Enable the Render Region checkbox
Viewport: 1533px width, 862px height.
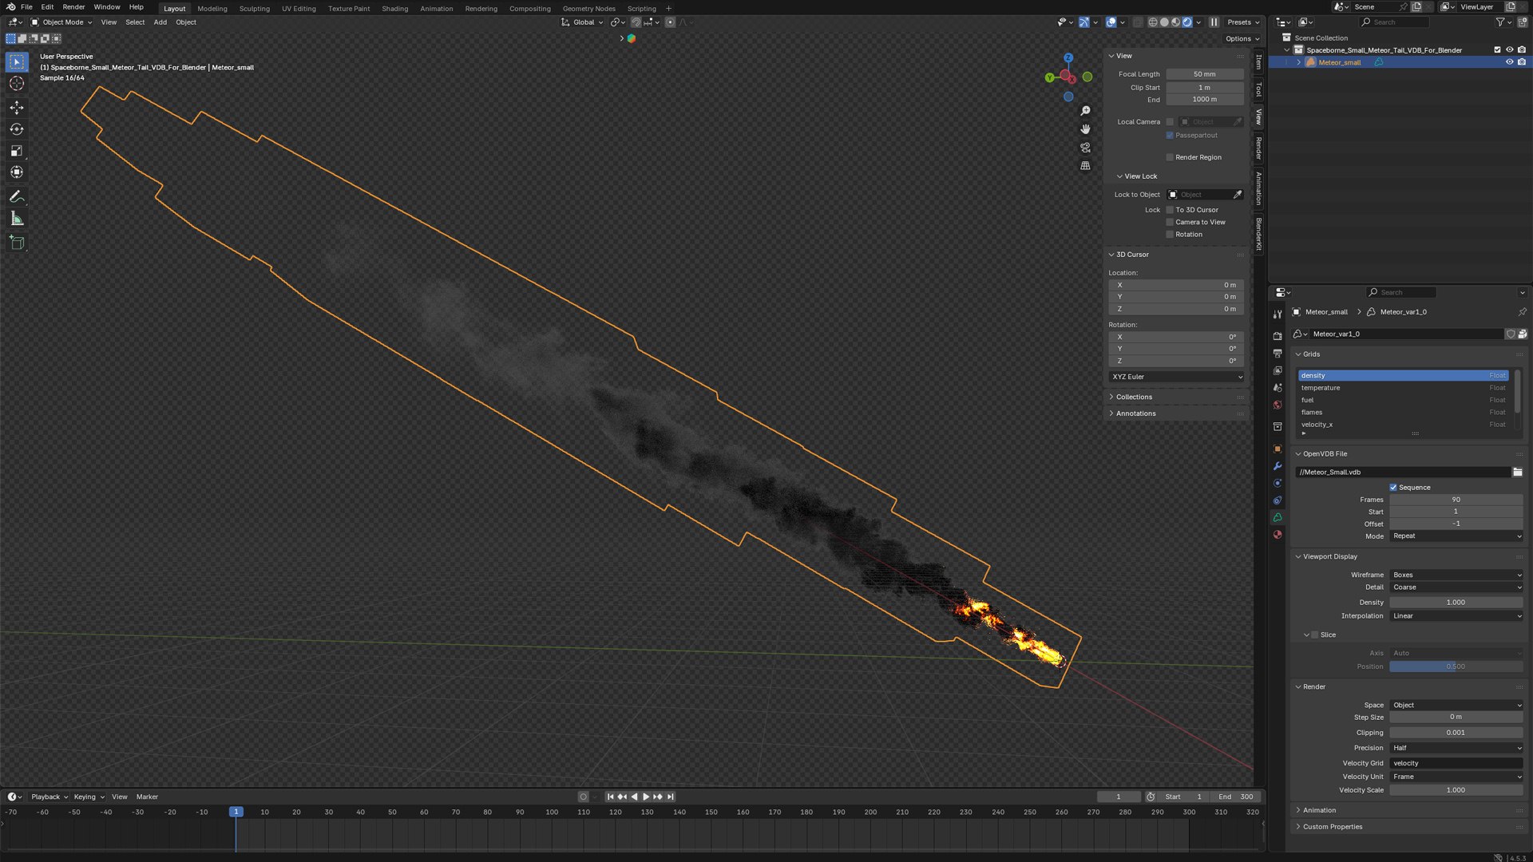point(1170,157)
